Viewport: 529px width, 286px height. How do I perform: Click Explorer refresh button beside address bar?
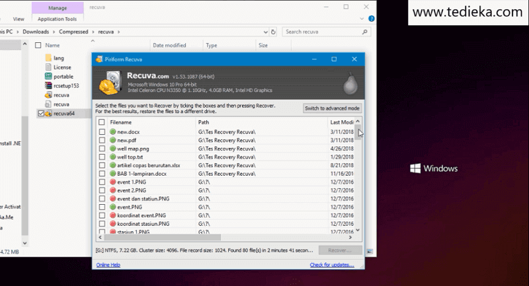pos(273,32)
